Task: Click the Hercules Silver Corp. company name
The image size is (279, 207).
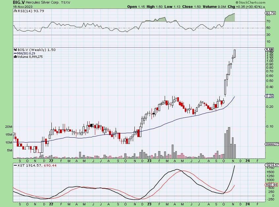Action: tap(42, 3)
